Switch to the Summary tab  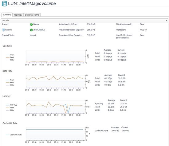(7, 15)
